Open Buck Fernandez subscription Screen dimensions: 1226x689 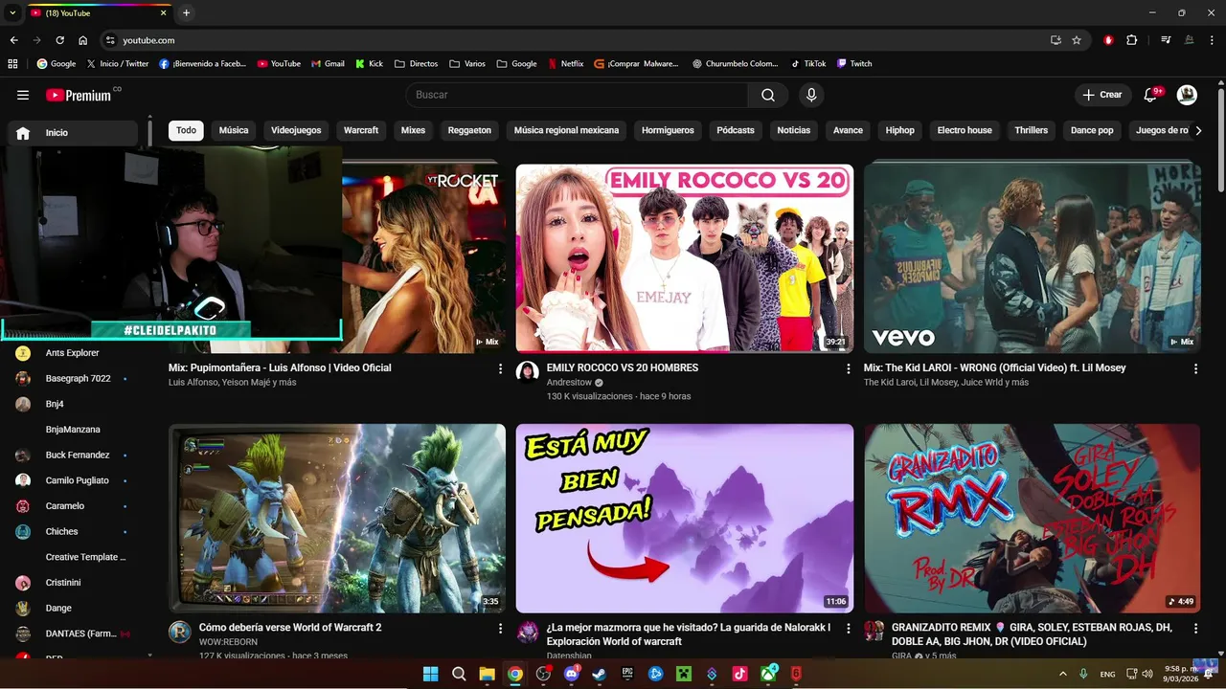coord(73,456)
